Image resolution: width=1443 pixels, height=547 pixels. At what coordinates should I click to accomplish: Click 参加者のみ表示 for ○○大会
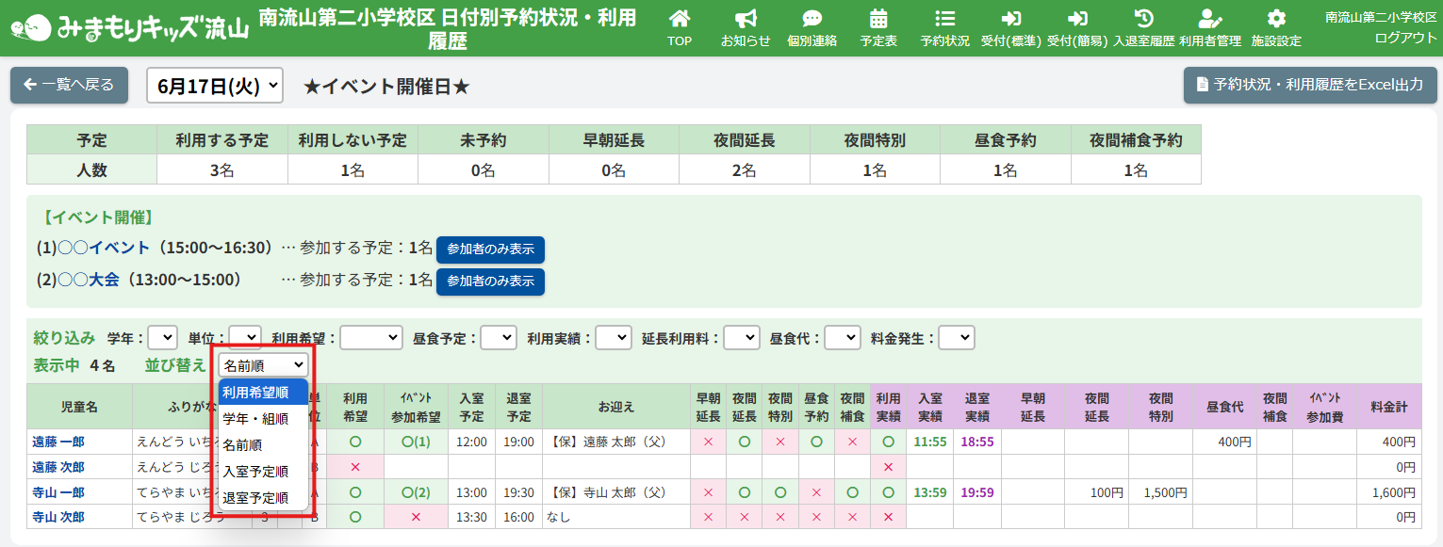click(490, 282)
